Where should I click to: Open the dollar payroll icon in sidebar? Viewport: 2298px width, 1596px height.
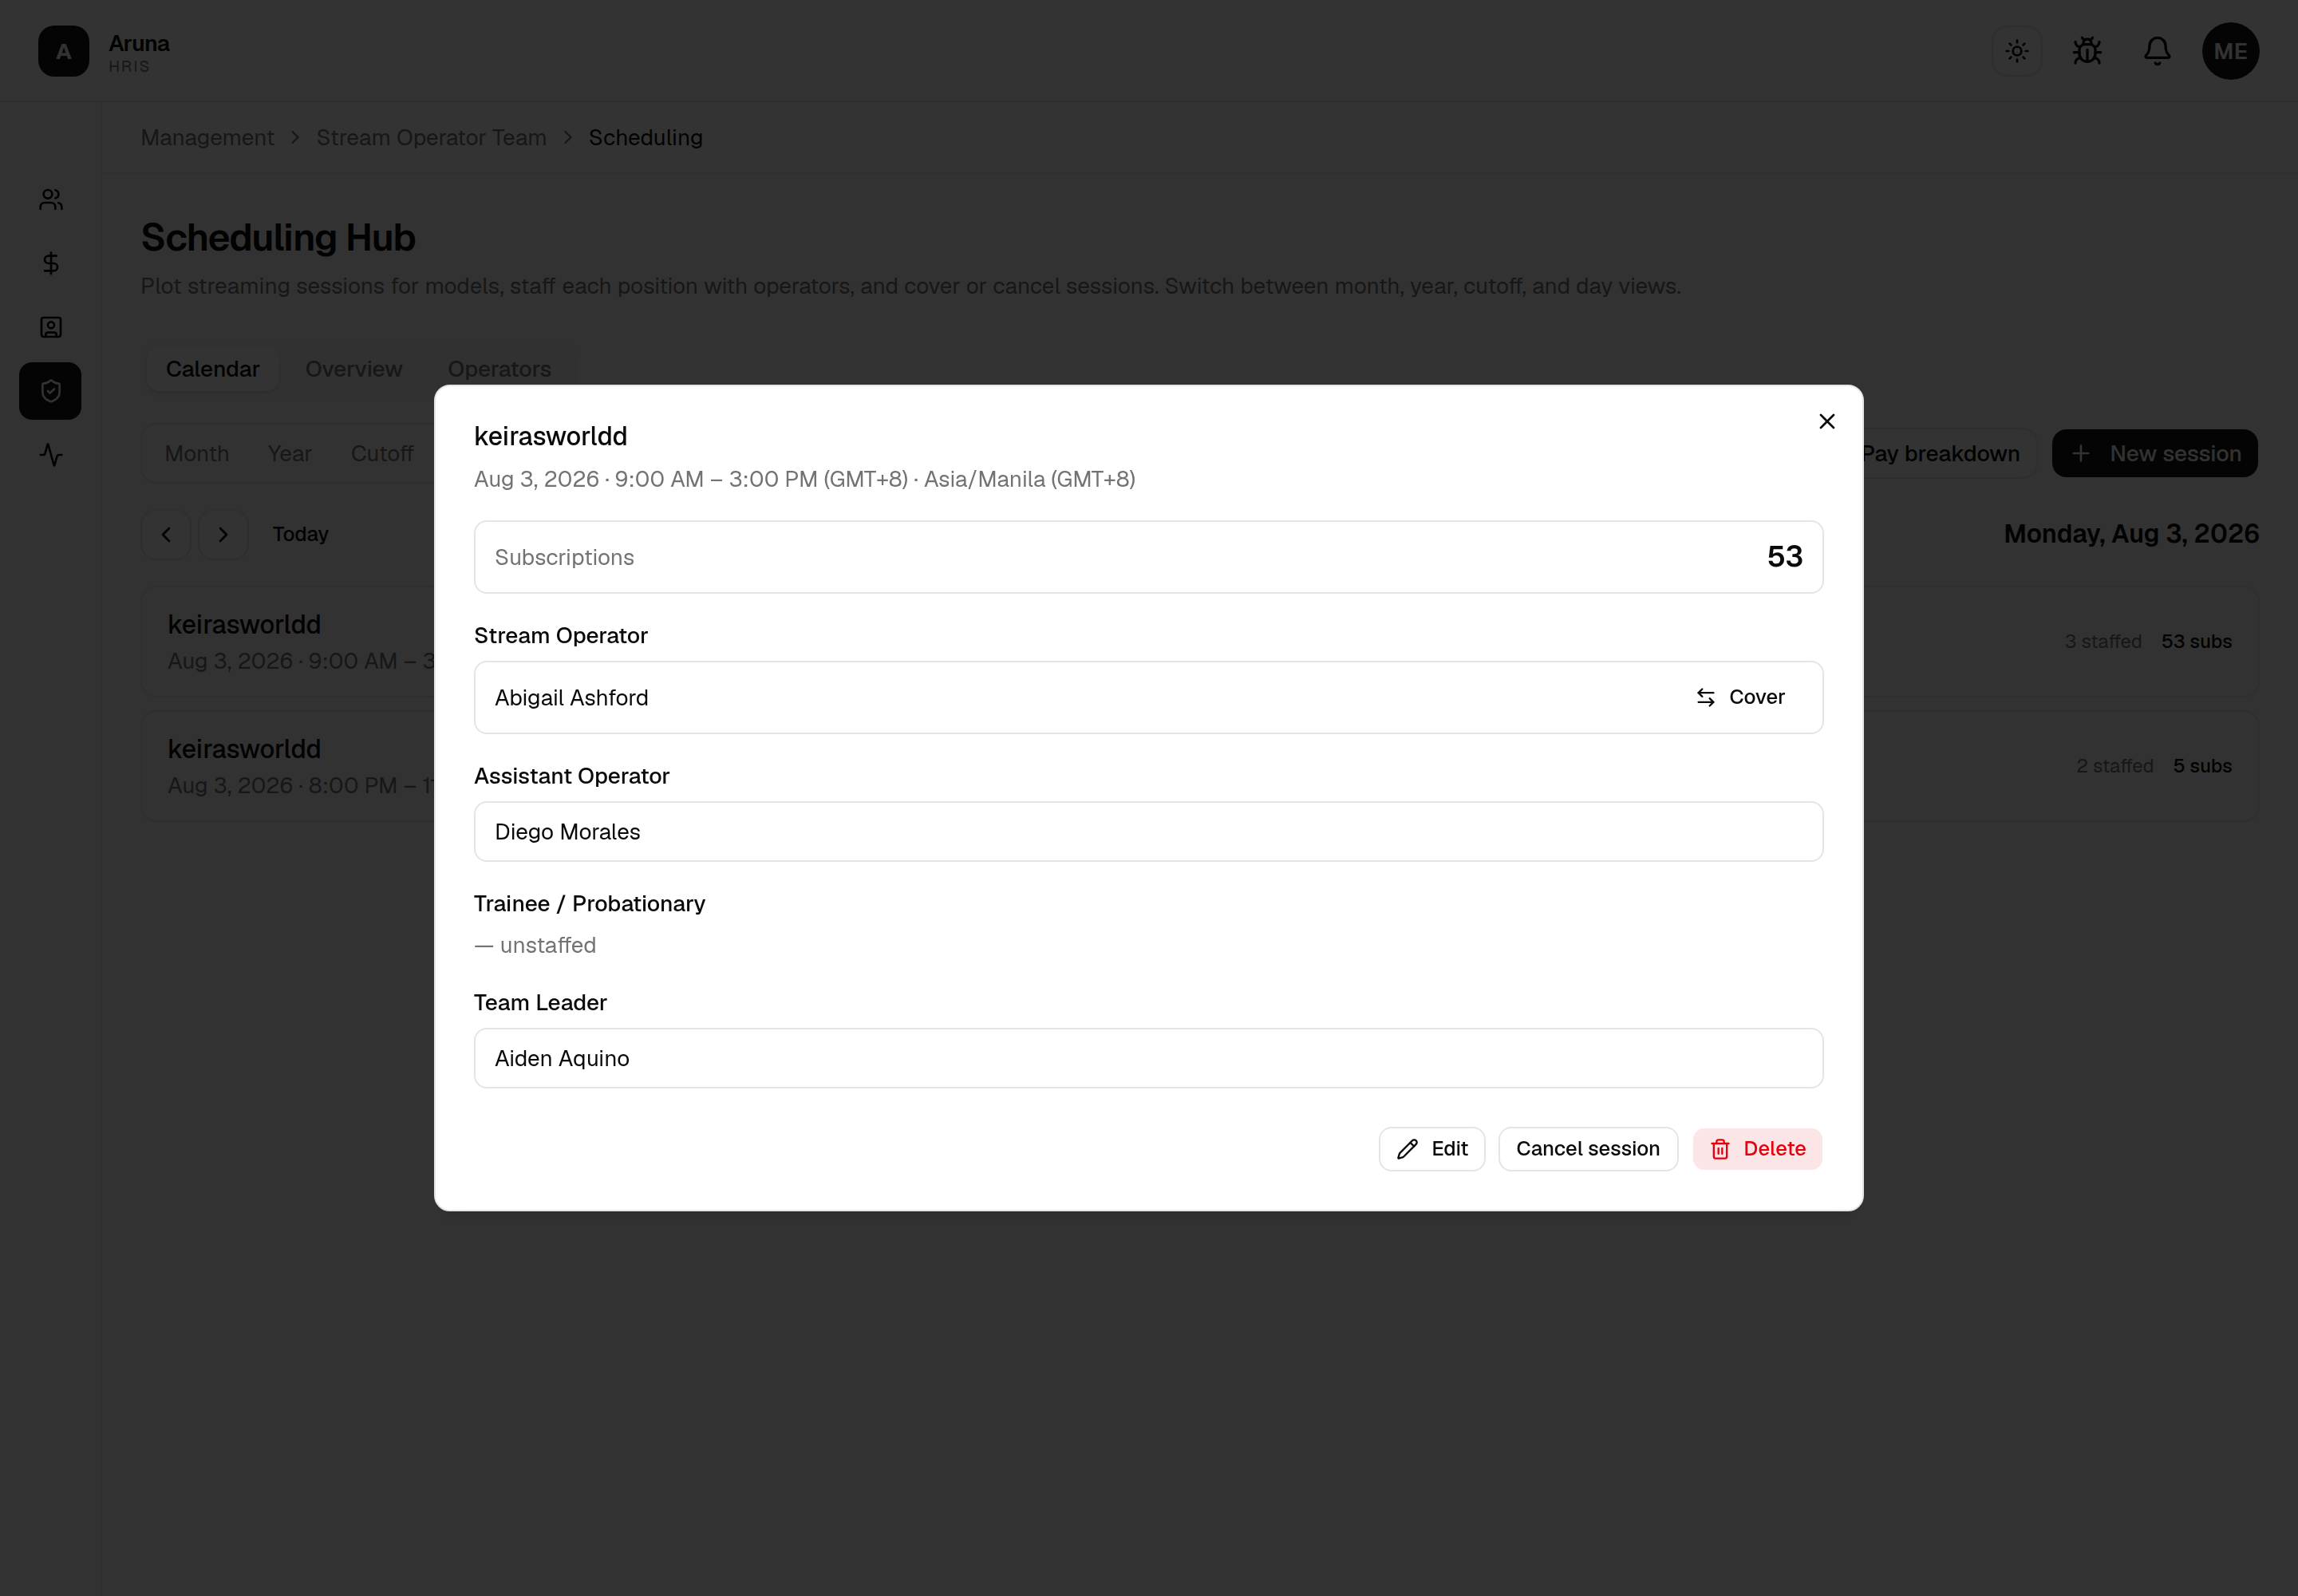51,263
